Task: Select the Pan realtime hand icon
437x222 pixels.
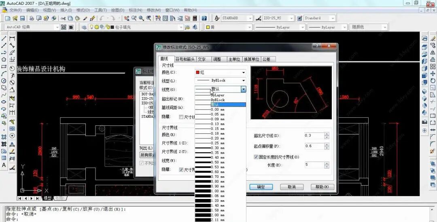Action: coord(127,18)
